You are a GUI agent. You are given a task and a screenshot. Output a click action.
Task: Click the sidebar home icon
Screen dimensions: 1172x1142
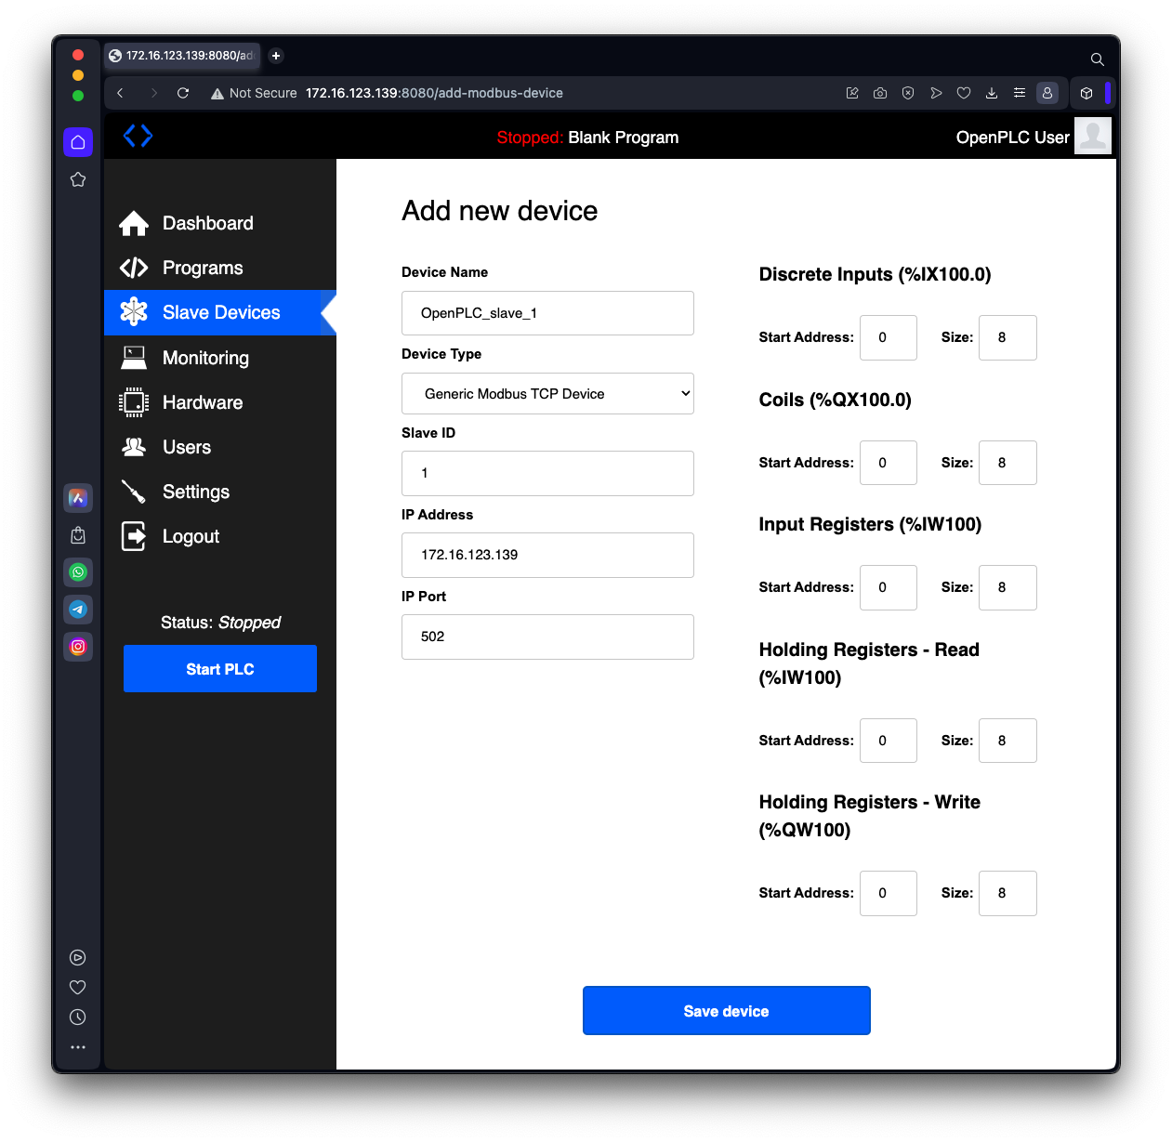[x=78, y=142]
